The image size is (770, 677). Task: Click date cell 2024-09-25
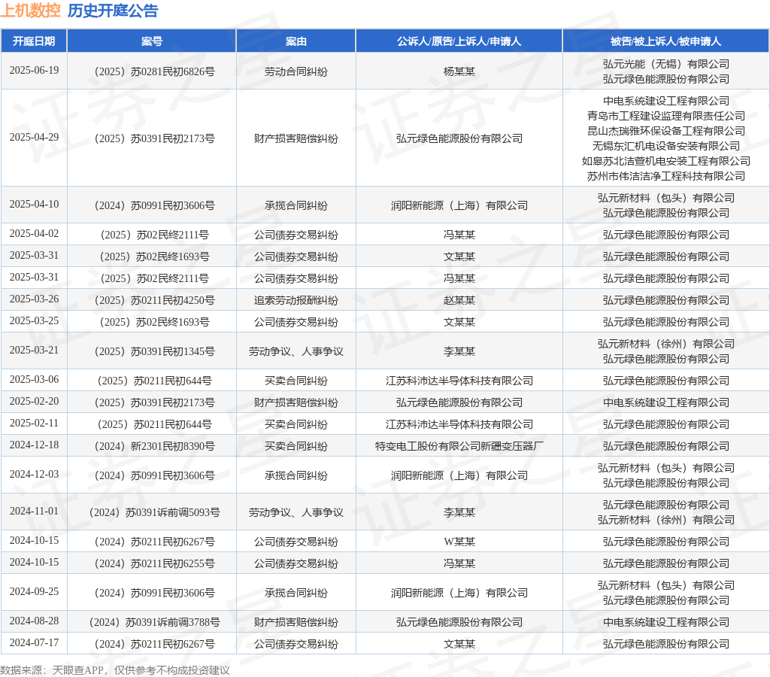34,592
